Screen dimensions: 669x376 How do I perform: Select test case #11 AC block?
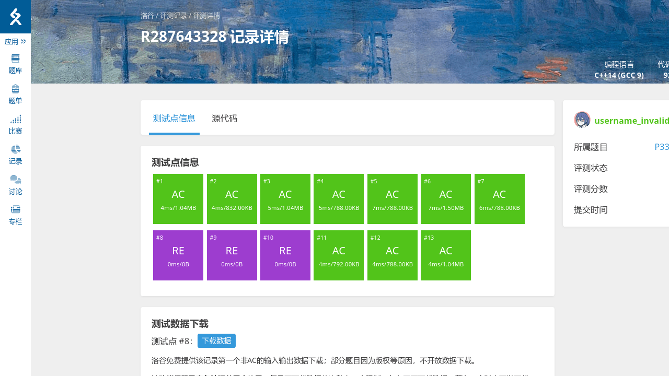pyautogui.click(x=339, y=255)
